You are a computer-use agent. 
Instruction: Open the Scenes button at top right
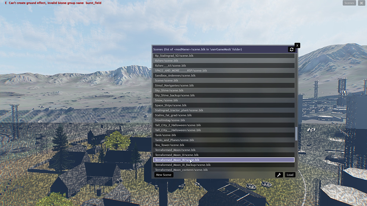point(349,3)
